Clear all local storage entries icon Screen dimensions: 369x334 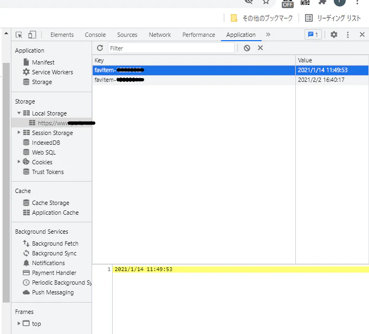247,48
